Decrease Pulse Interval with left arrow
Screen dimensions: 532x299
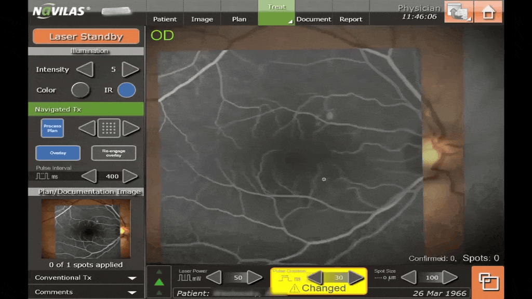pos(89,176)
